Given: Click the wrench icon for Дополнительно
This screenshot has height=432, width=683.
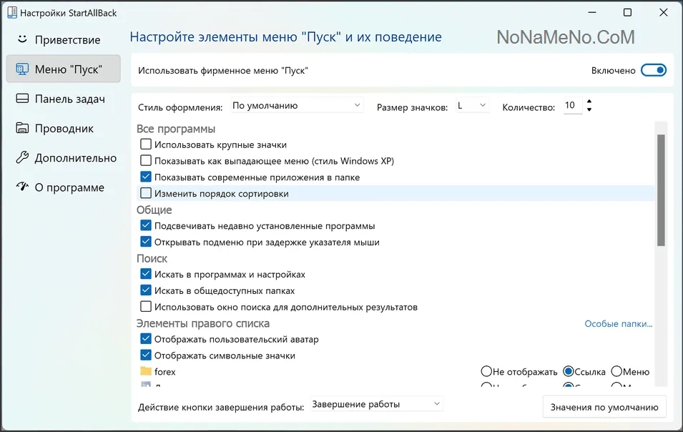Looking at the screenshot, I should point(22,158).
